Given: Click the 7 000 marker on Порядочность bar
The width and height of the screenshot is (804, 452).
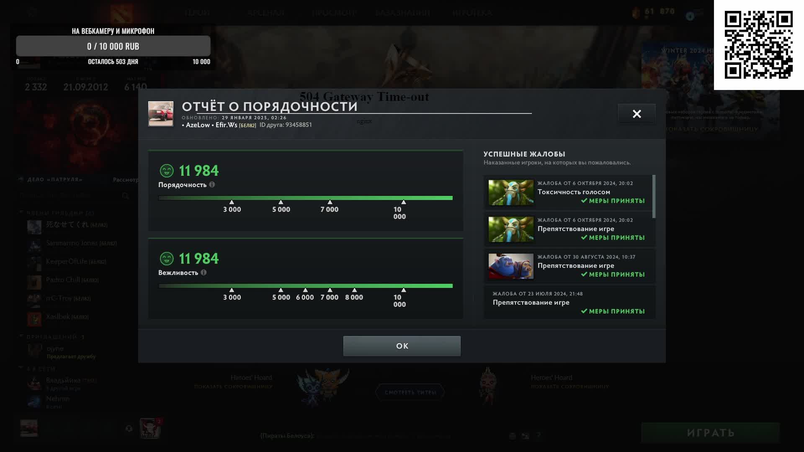Looking at the screenshot, I should pos(330,206).
